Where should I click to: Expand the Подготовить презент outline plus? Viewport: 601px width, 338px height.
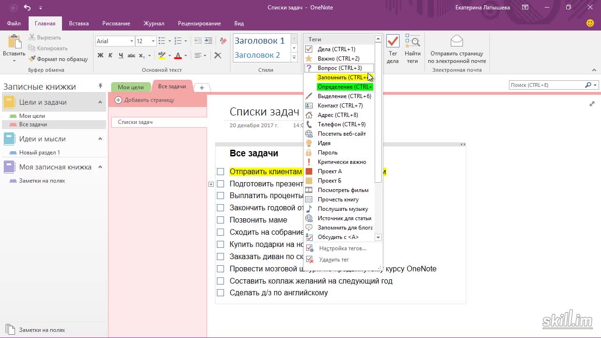pyautogui.click(x=211, y=184)
